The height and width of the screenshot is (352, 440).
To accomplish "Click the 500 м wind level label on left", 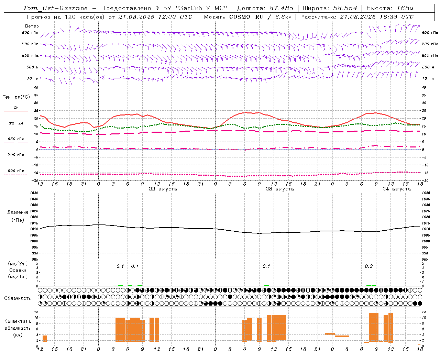I will (33, 67).
